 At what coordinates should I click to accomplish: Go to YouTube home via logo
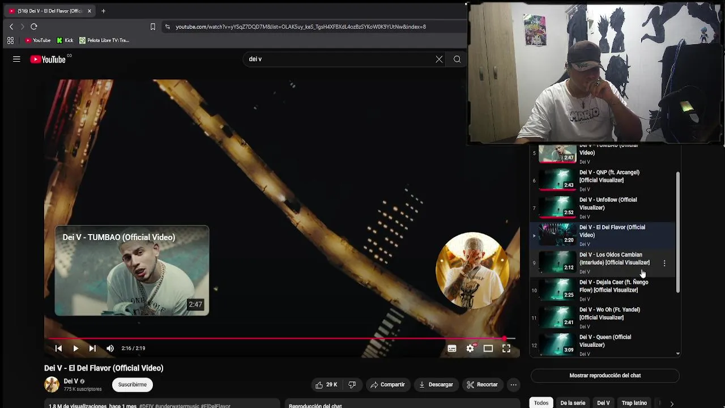pos(48,59)
